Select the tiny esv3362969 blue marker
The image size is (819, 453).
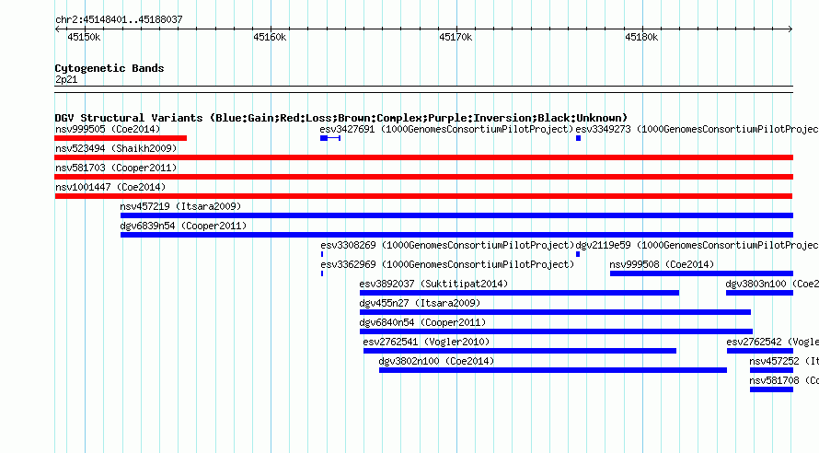coord(322,273)
